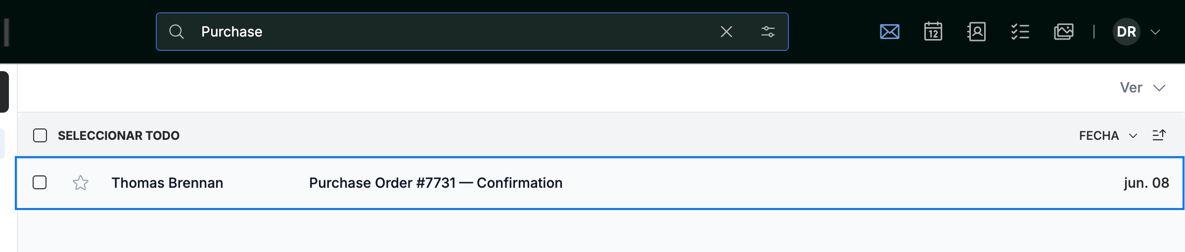Open the Calendar icon

coord(933,32)
